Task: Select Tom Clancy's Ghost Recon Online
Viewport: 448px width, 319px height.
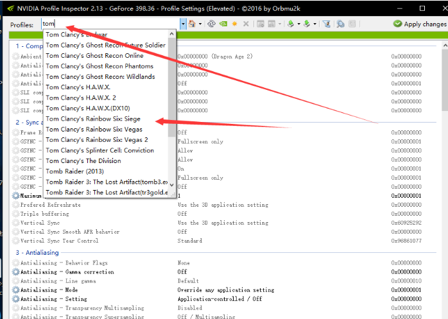Action: (94, 55)
